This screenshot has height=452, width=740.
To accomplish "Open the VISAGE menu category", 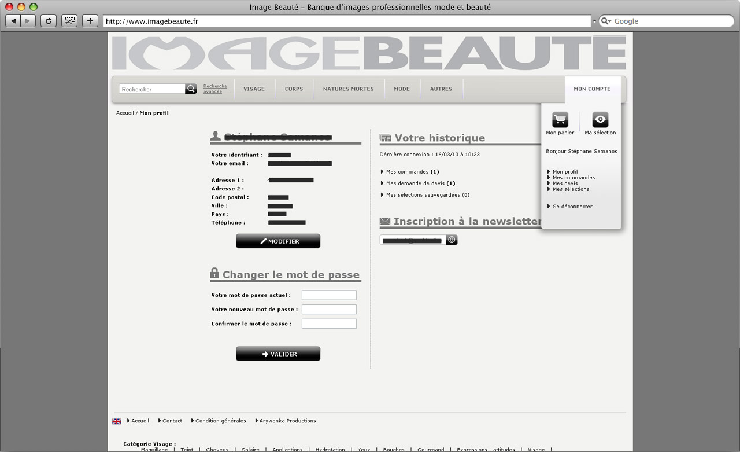I will [254, 89].
